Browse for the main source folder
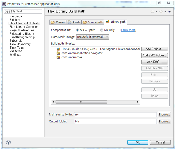 coord(164,115)
